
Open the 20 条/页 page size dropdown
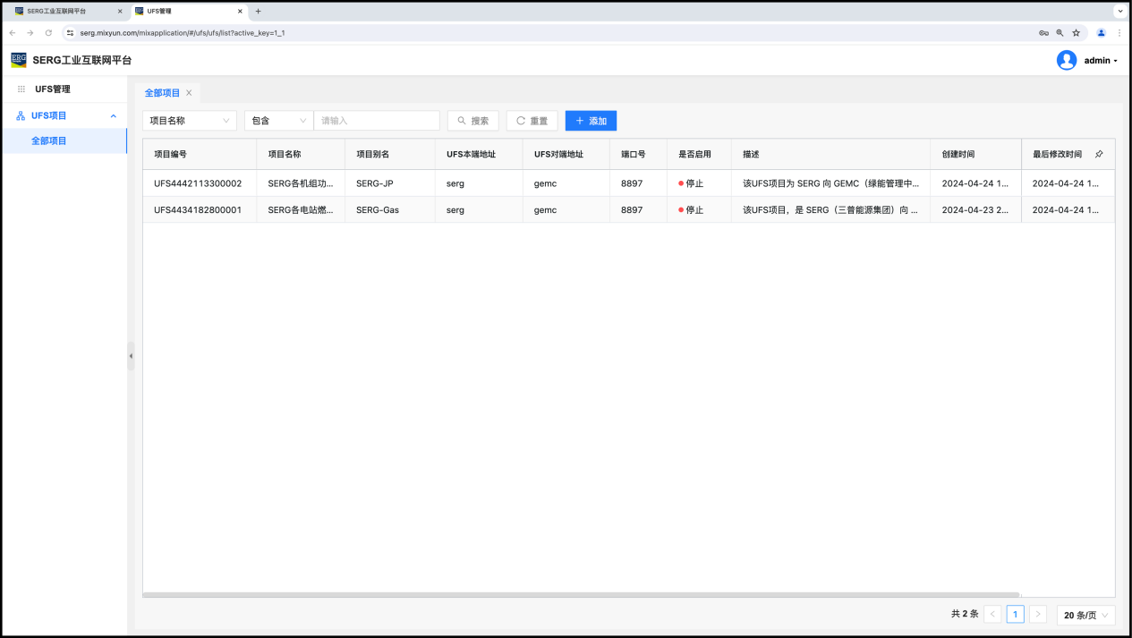(x=1085, y=615)
